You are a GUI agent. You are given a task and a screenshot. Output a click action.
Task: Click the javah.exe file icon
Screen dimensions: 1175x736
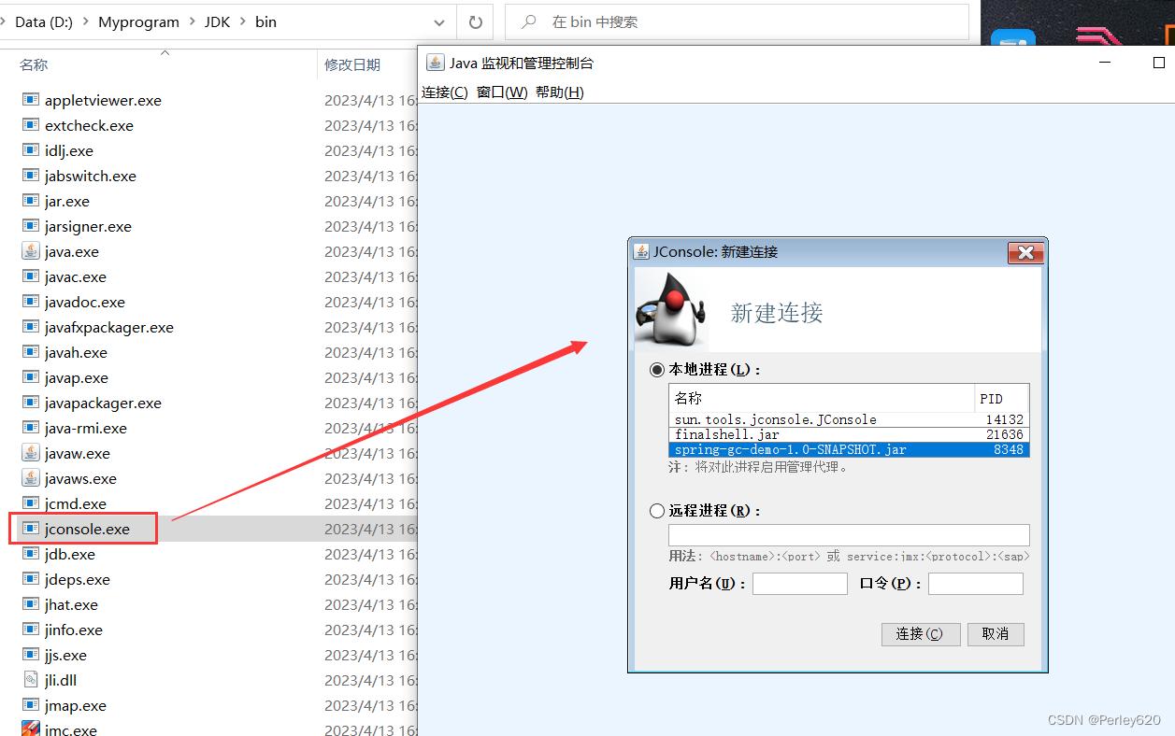(31, 351)
